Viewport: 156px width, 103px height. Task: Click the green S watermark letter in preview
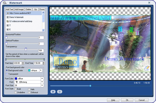[x=131, y=30]
